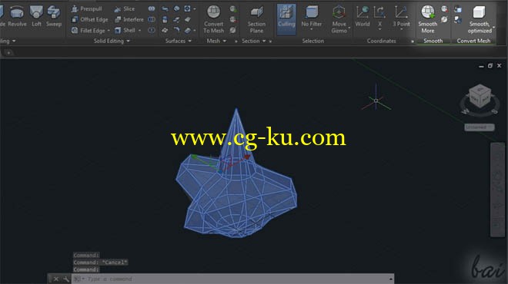Image resolution: width=508 pixels, height=284 pixels.
Task: Minimize the drawing viewport window
Action: click(x=481, y=66)
